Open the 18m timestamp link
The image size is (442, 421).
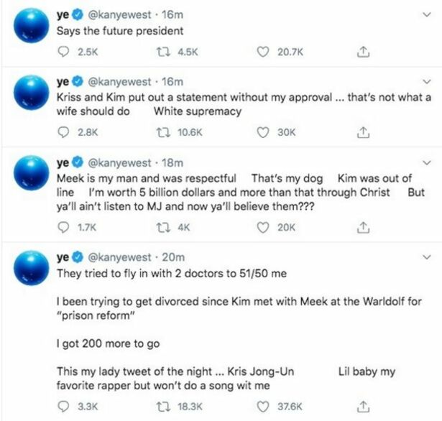(172, 163)
